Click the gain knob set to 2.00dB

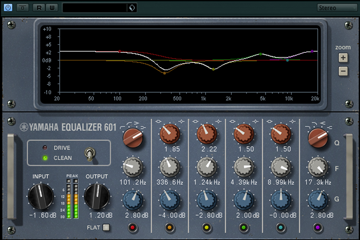(x=244, y=200)
